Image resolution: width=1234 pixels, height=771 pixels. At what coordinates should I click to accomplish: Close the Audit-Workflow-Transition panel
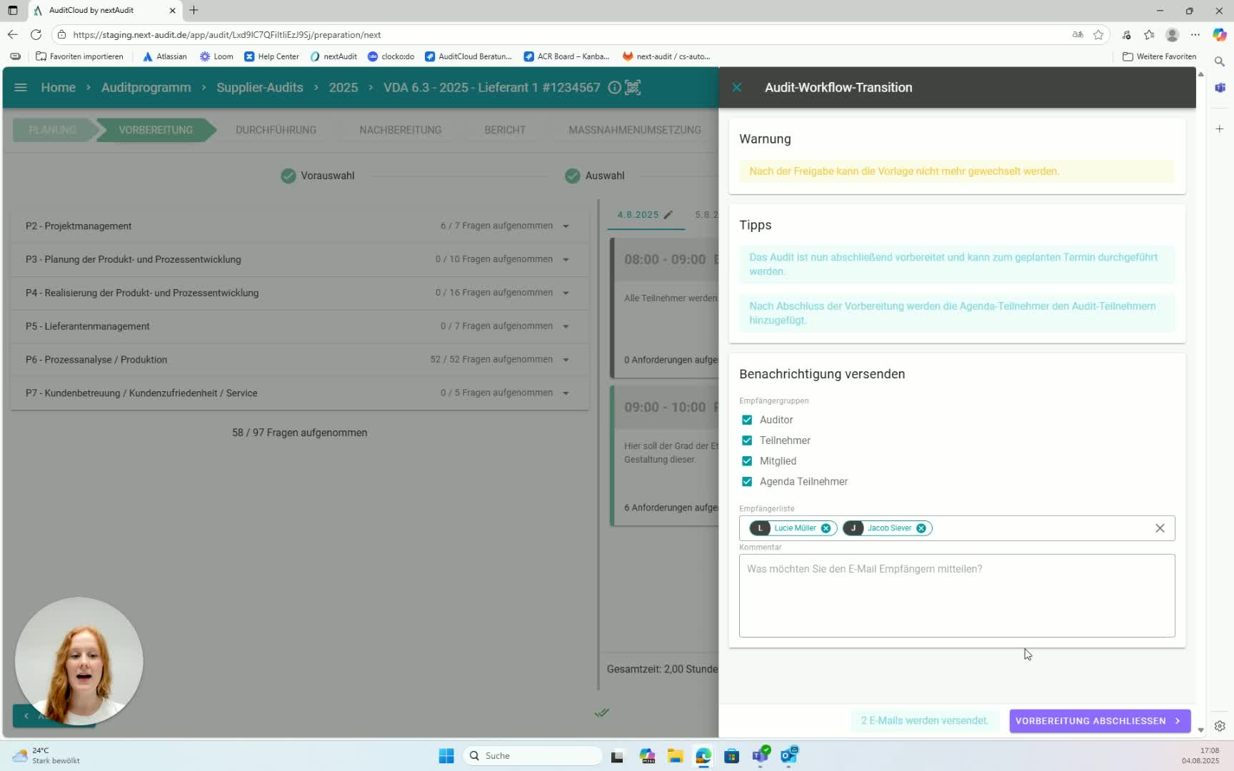pyautogui.click(x=737, y=87)
